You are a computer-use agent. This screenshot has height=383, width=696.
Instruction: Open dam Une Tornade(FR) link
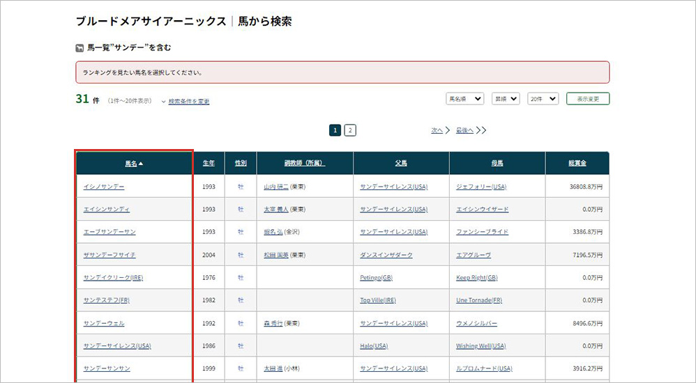(x=479, y=300)
